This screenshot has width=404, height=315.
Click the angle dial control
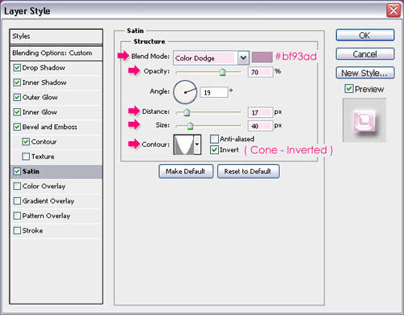pyautogui.click(x=185, y=92)
